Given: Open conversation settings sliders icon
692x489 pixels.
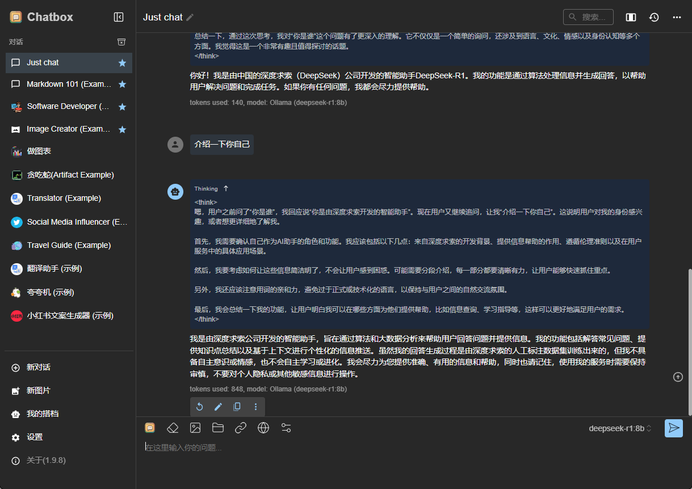Looking at the screenshot, I should (286, 428).
